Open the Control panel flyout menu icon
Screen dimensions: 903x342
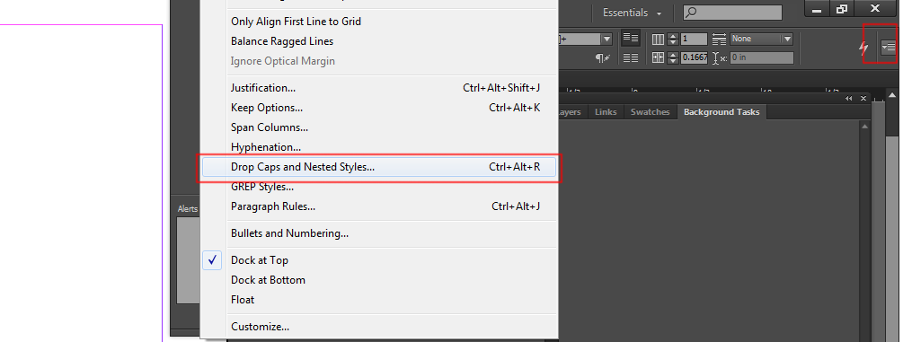tap(889, 48)
